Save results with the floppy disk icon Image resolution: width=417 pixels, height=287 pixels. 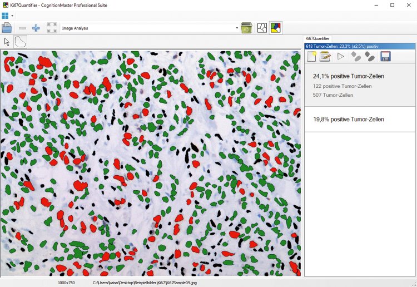click(385, 56)
